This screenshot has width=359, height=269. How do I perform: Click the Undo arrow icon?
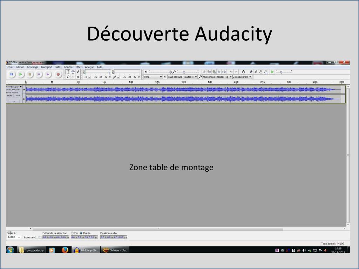click(x=231, y=72)
